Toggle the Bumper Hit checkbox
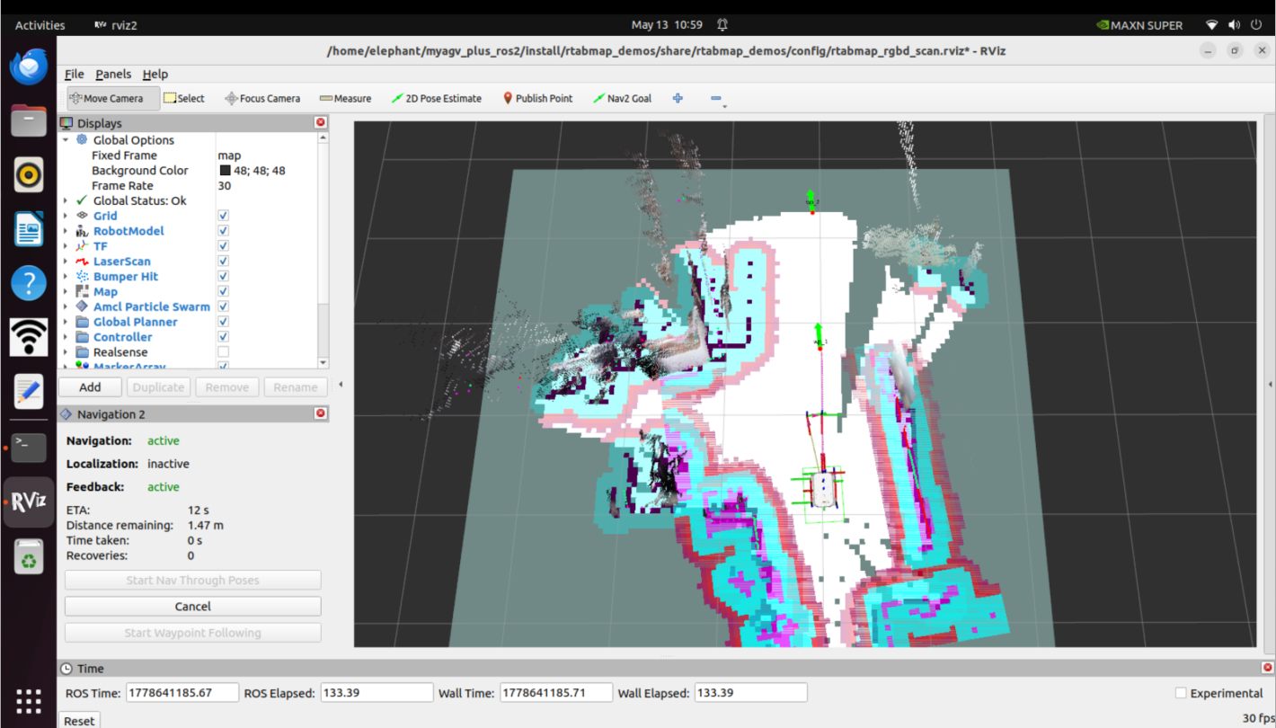 [223, 277]
